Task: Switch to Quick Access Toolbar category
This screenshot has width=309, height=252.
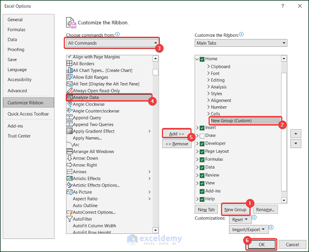Action: click(x=28, y=114)
